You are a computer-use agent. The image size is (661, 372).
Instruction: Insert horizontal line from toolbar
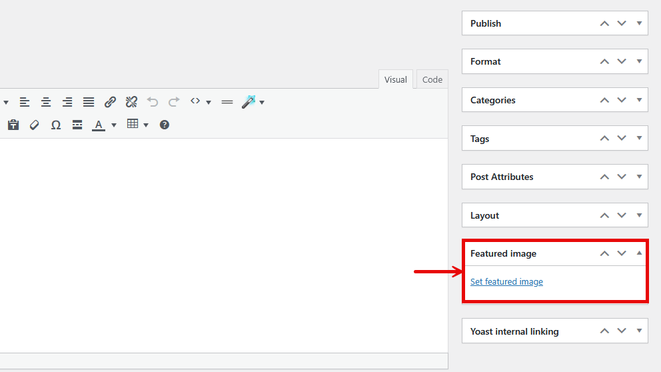click(x=227, y=102)
